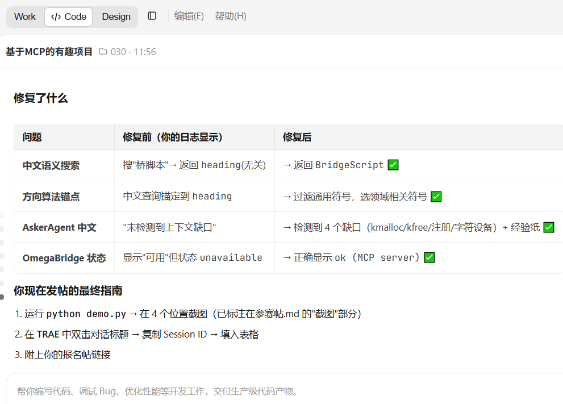This screenshot has height=404, width=563.
Task: Switch to the Work tab
Action: click(25, 17)
